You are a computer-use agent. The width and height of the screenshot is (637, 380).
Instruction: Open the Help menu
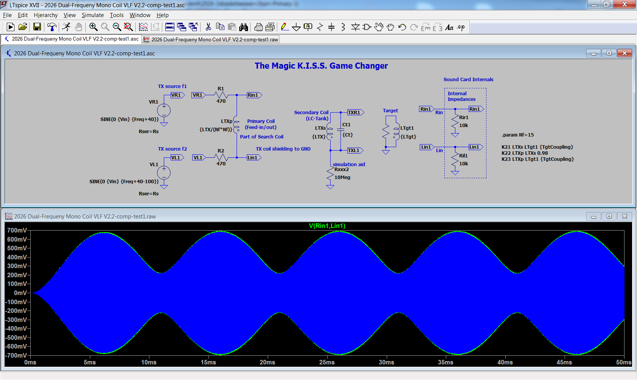pyautogui.click(x=162, y=15)
